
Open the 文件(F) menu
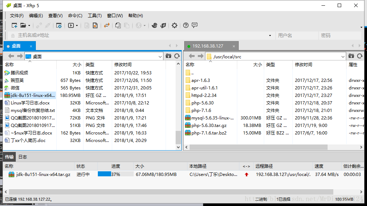[x=16, y=16]
